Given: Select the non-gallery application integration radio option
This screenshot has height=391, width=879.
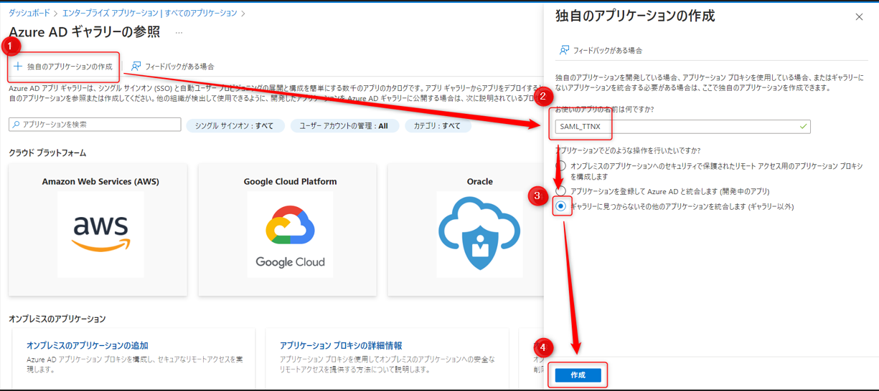Looking at the screenshot, I should coord(561,206).
